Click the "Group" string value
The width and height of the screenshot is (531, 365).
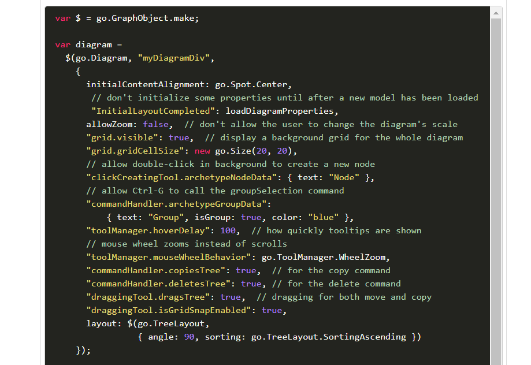tap(166, 217)
